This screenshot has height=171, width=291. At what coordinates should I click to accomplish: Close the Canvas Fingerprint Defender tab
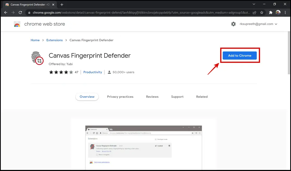[53, 5]
